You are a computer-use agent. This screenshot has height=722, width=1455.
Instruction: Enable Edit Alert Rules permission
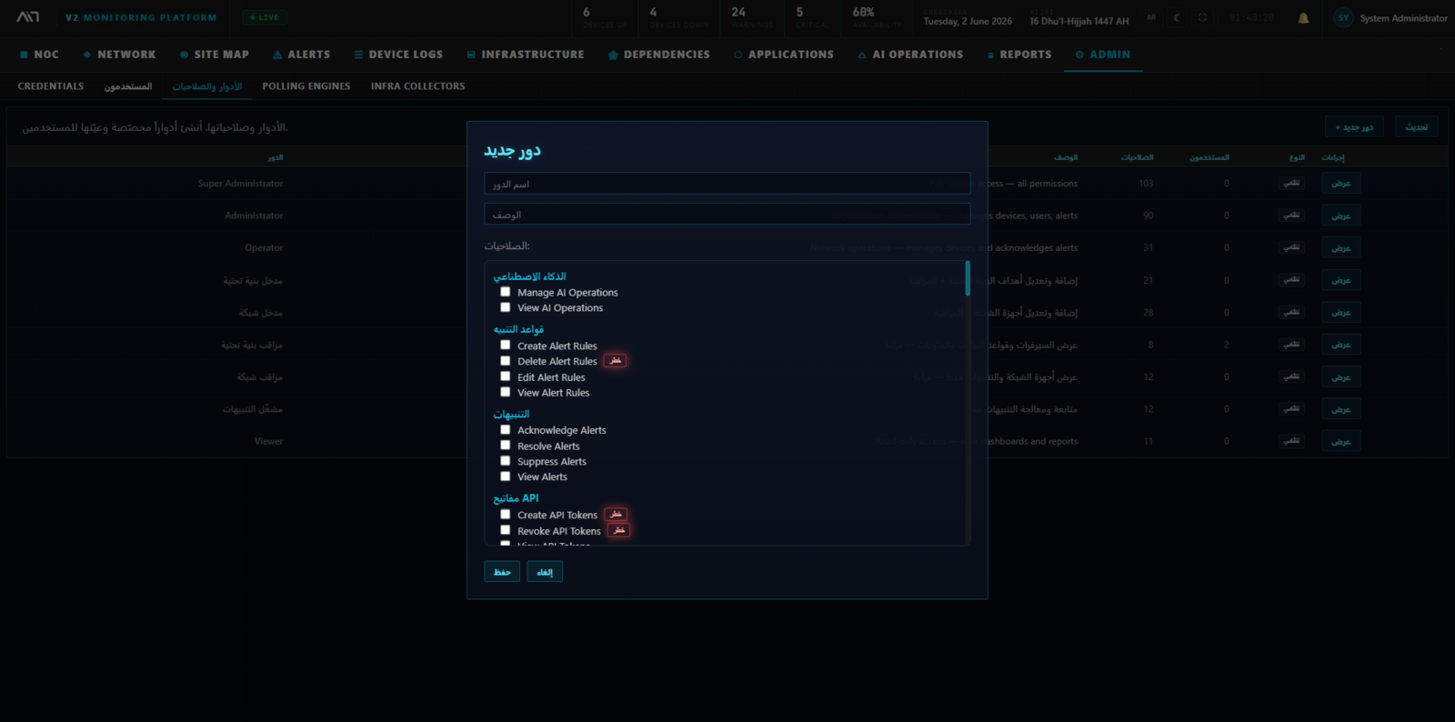pyautogui.click(x=506, y=376)
